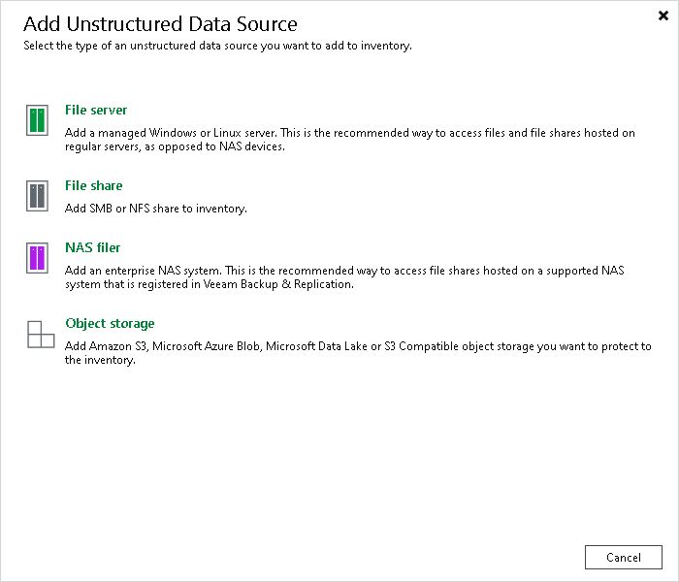Click the Object storage blocks icon
The height and width of the screenshot is (582, 679).
(41, 335)
